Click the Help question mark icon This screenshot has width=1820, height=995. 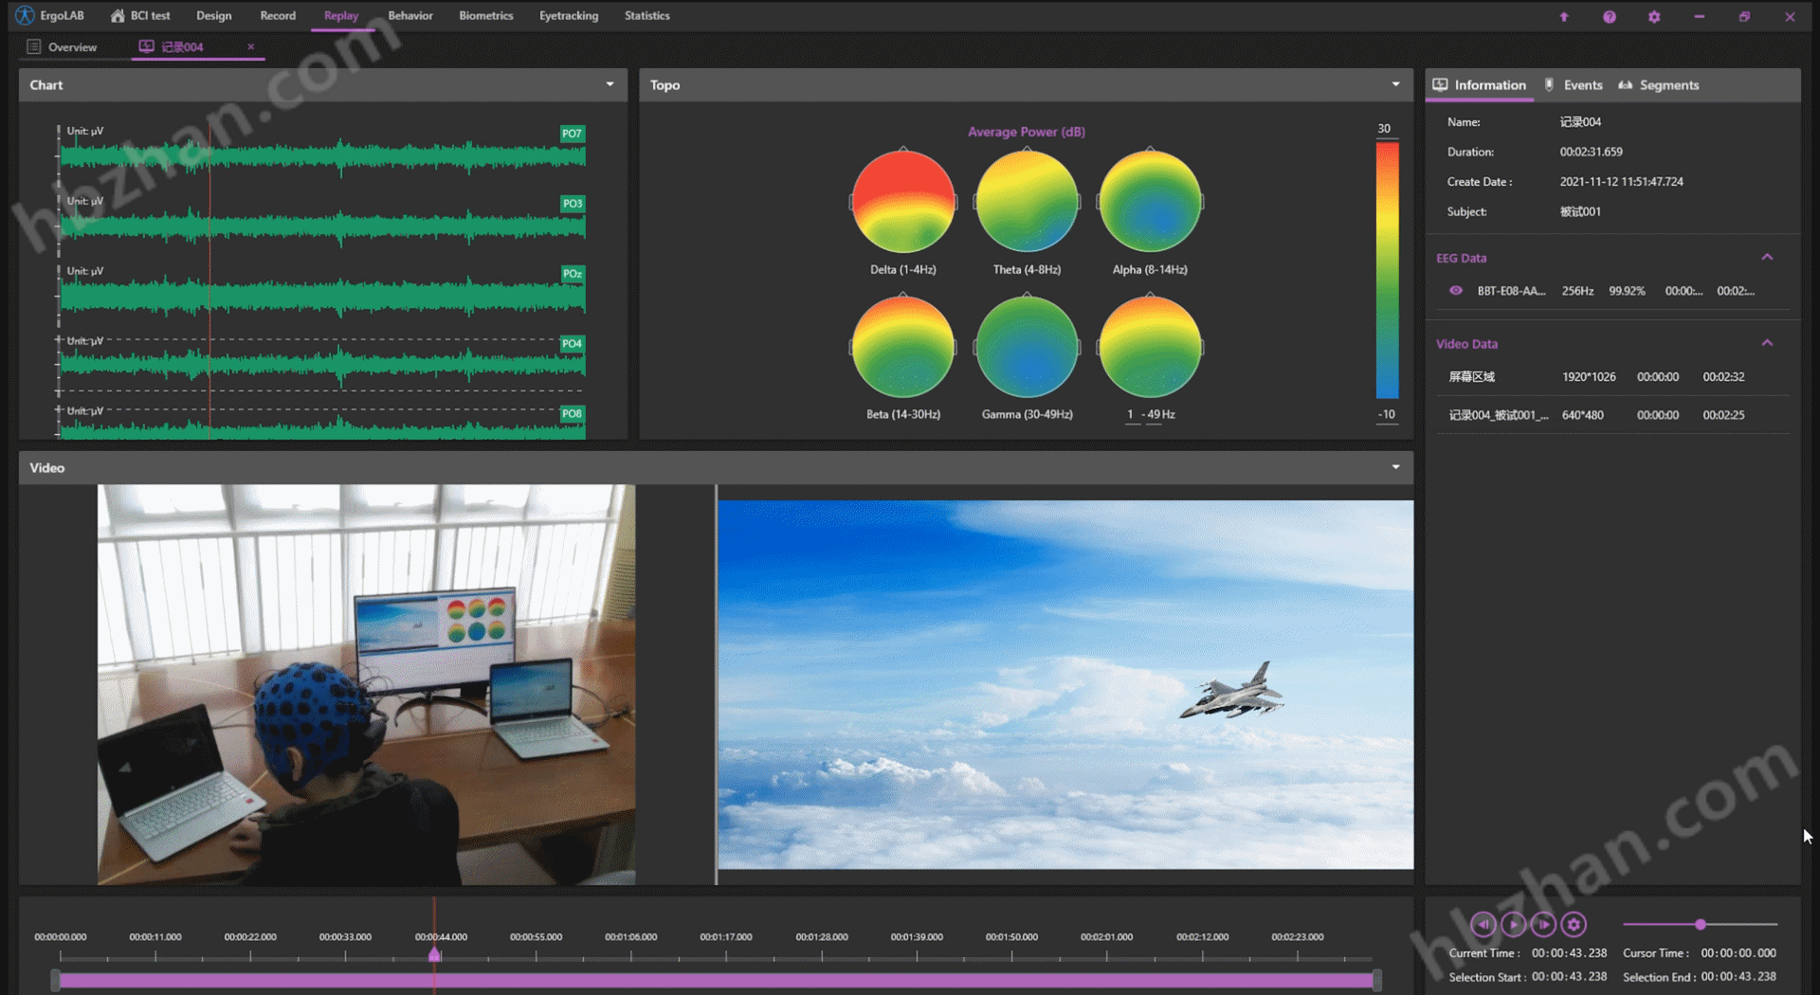tap(1609, 17)
